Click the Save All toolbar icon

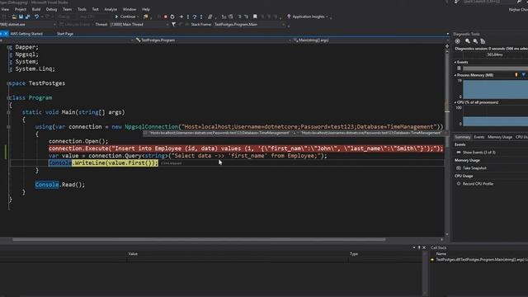pyautogui.click(x=27, y=16)
